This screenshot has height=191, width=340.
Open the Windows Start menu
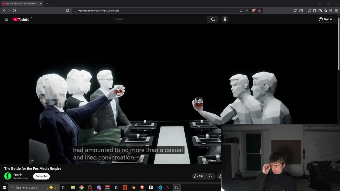point(4,188)
